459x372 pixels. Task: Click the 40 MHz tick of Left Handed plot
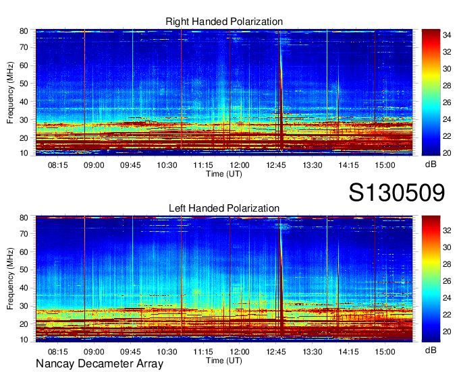pos(24,288)
